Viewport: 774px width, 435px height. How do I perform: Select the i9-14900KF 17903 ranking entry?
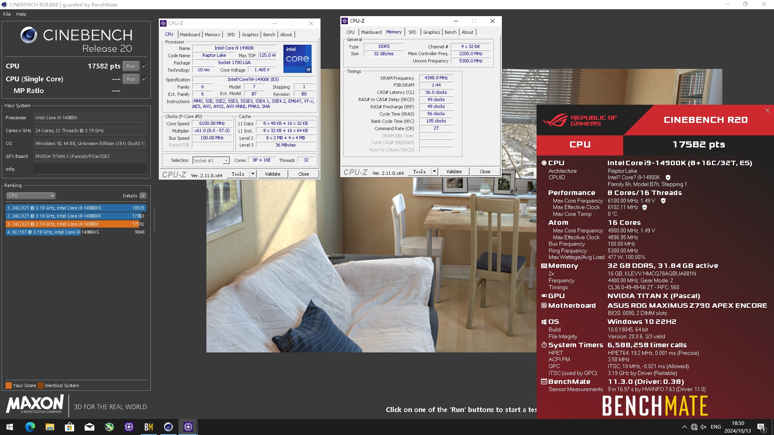pos(76,216)
